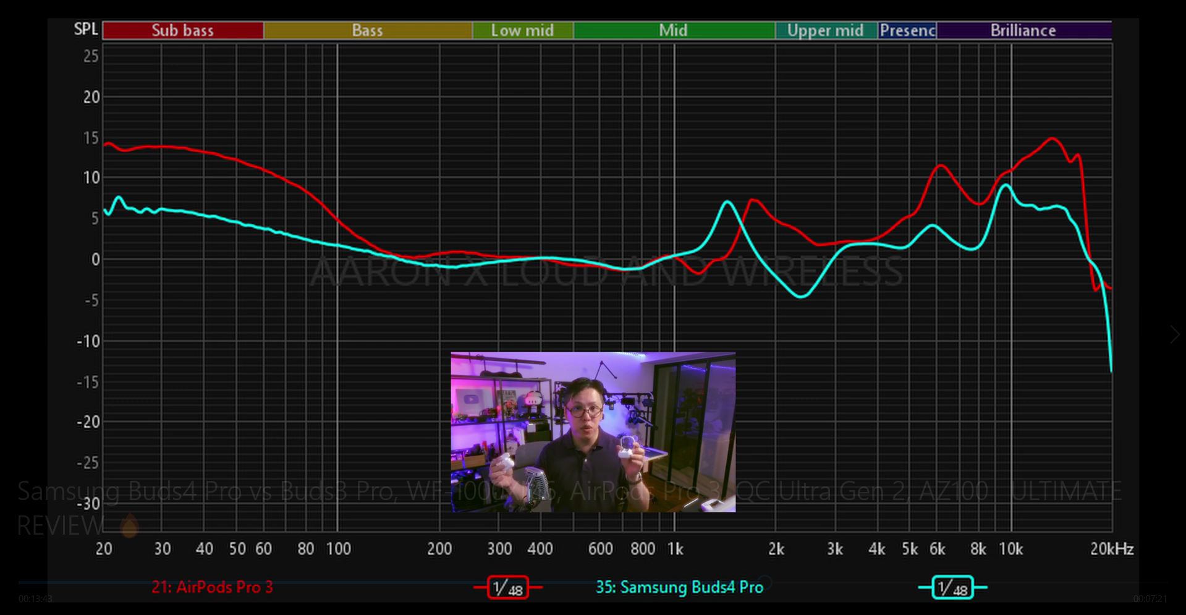Image resolution: width=1186 pixels, height=615 pixels.
Task: Click the faded video title overlay text
Action: point(569,508)
